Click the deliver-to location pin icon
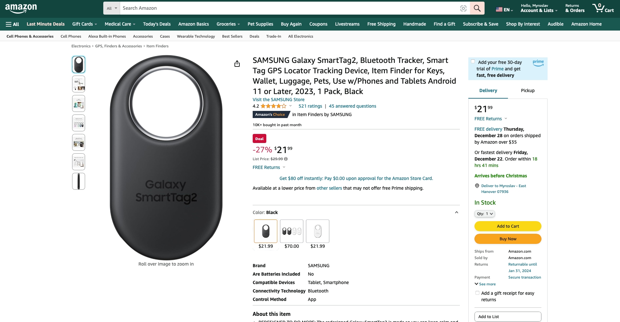 [x=477, y=186]
